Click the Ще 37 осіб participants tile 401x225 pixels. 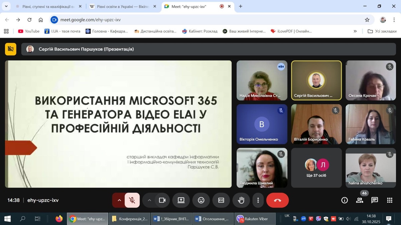(316, 168)
